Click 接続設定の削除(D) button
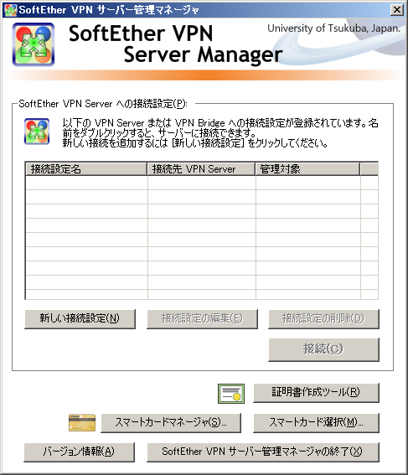This screenshot has height=475, width=408. (x=323, y=318)
